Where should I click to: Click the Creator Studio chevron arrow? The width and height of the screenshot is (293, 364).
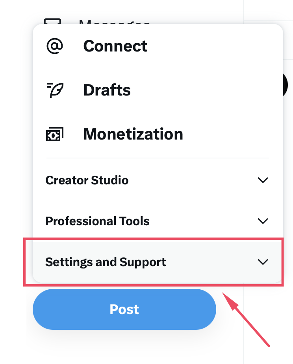(263, 180)
